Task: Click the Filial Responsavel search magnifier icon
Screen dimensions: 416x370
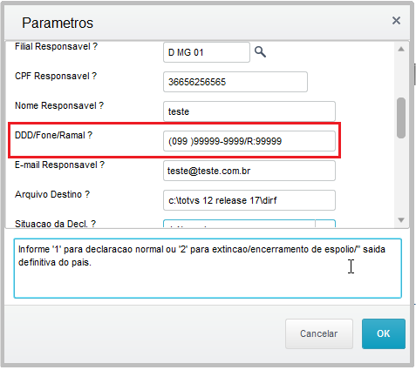Action: [260, 52]
